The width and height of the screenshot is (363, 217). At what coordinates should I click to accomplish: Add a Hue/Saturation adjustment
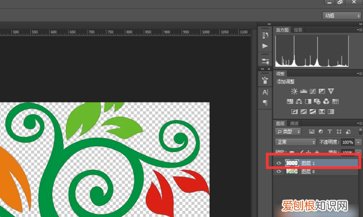pyautogui.click(x=290, y=101)
